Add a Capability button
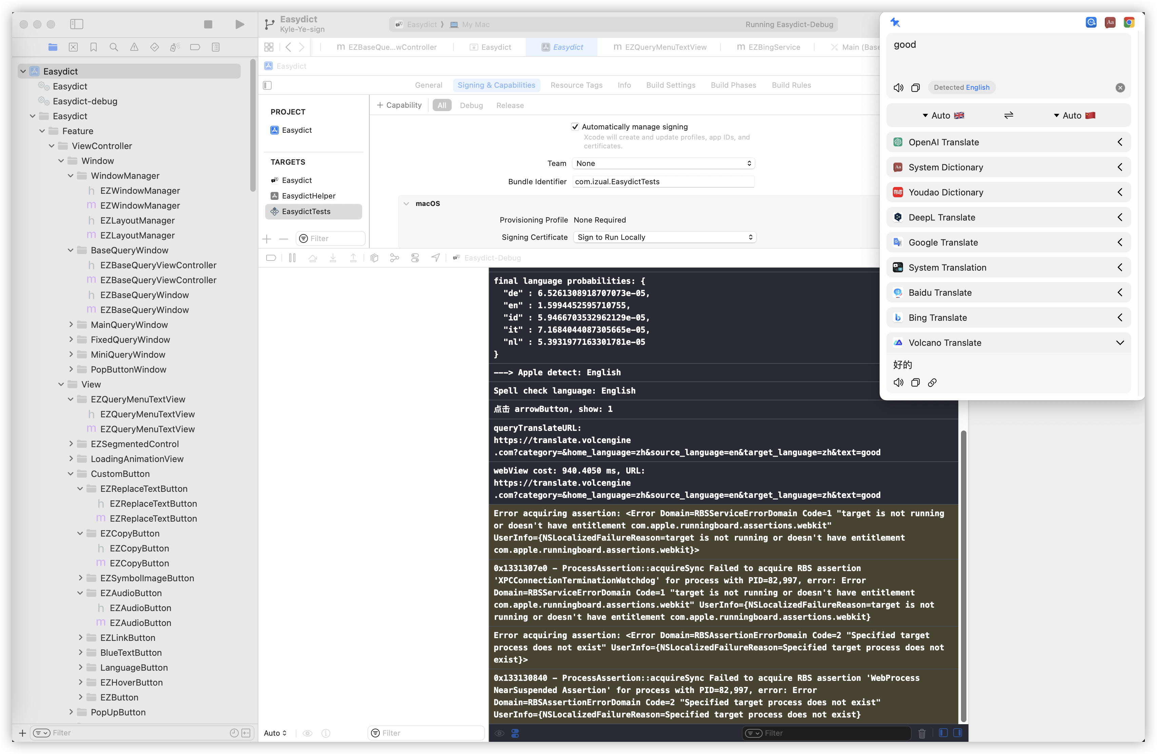Image resolution: width=1157 pixels, height=754 pixels. [399, 105]
